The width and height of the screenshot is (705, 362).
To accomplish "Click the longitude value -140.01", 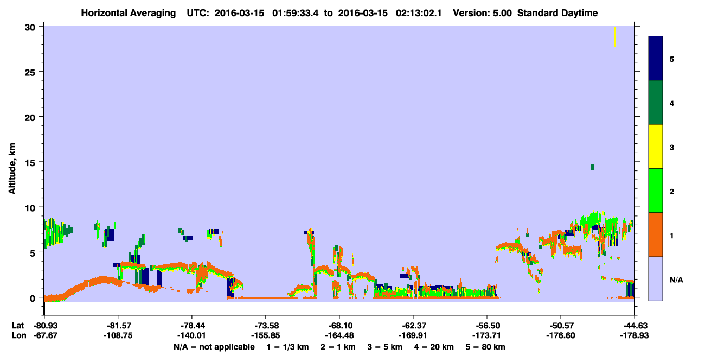I will tap(192, 335).
